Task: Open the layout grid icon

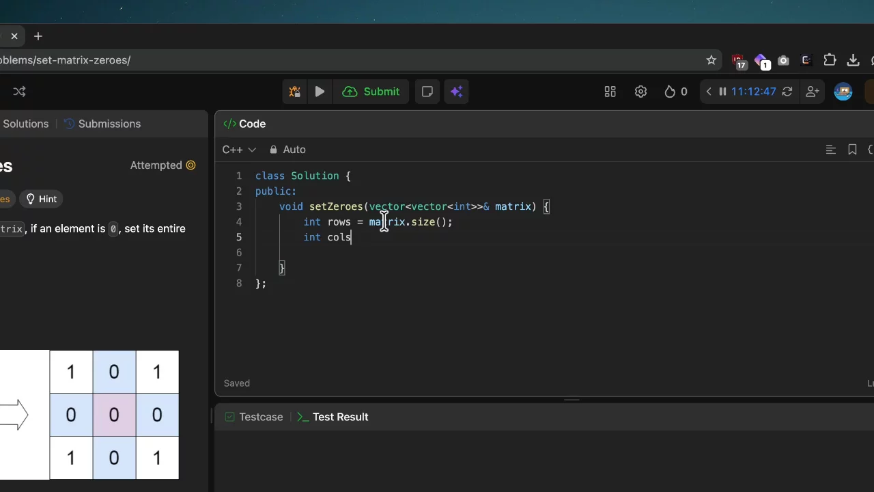Action: point(610,92)
